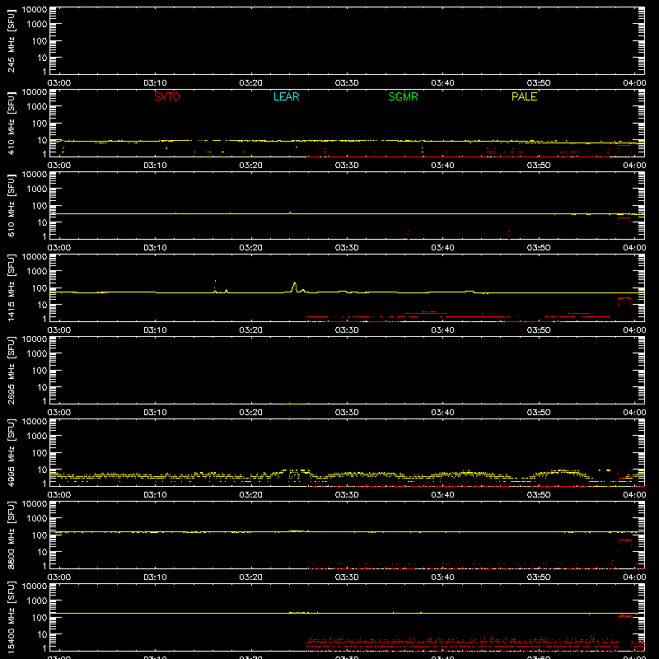This screenshot has height=659, width=659.
Task: Click the 03:30 tick under the 245 MHz panel
Action: 347,83
